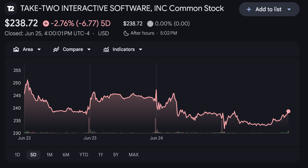Click the Indicators chart icon
This screenshot has width=308, height=168.
106,49
